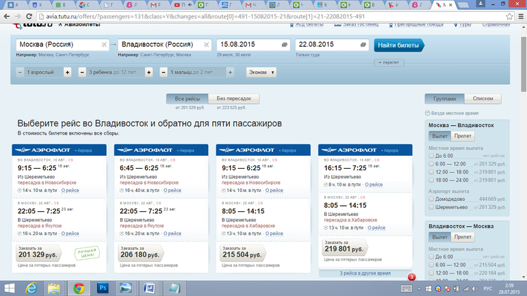Enable the 6:00 — 12:00 Moscow departure filter
The height and width of the screenshot is (296, 527).
point(431,164)
